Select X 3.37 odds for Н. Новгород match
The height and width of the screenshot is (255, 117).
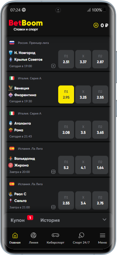click(83, 59)
